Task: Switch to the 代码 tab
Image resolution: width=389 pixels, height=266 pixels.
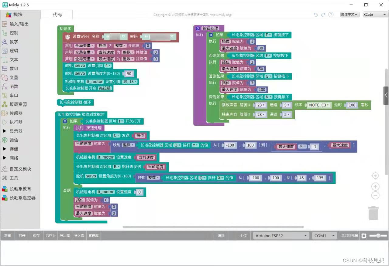Action: pos(57,15)
